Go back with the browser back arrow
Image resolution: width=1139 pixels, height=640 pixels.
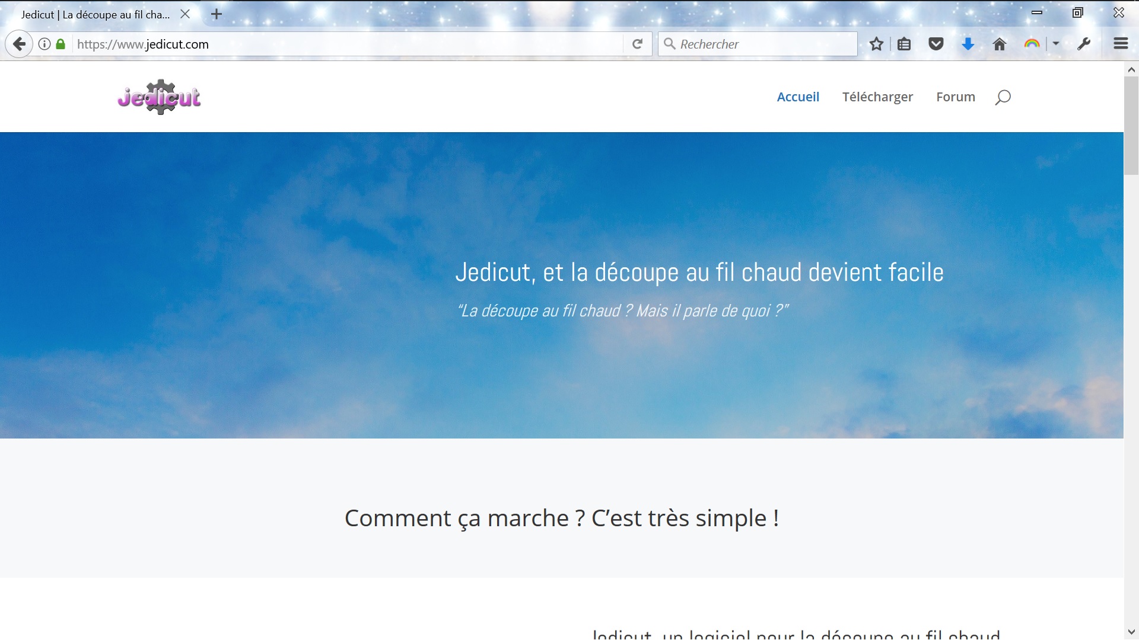[x=19, y=44]
